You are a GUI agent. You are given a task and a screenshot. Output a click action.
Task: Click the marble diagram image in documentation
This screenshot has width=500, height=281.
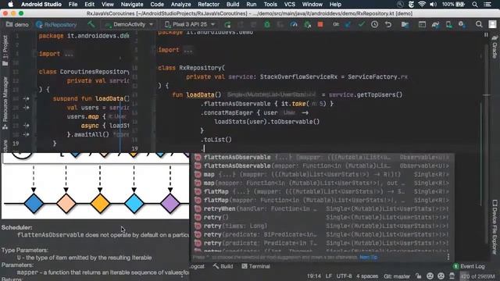pyautogui.click(x=95, y=186)
